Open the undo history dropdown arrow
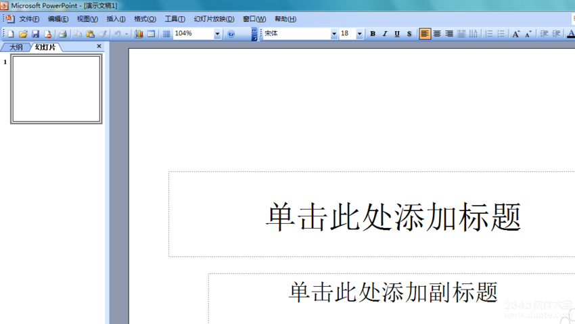 [x=127, y=34]
